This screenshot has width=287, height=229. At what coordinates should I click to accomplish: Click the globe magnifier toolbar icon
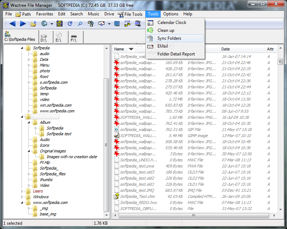point(44,24)
